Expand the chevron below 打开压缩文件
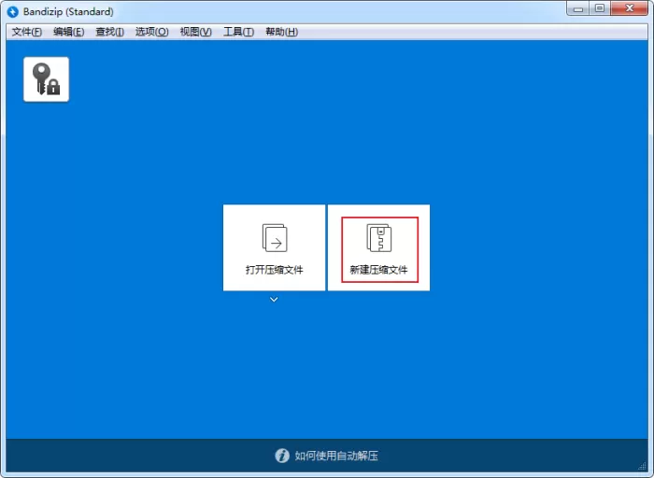The image size is (654, 478). (274, 300)
